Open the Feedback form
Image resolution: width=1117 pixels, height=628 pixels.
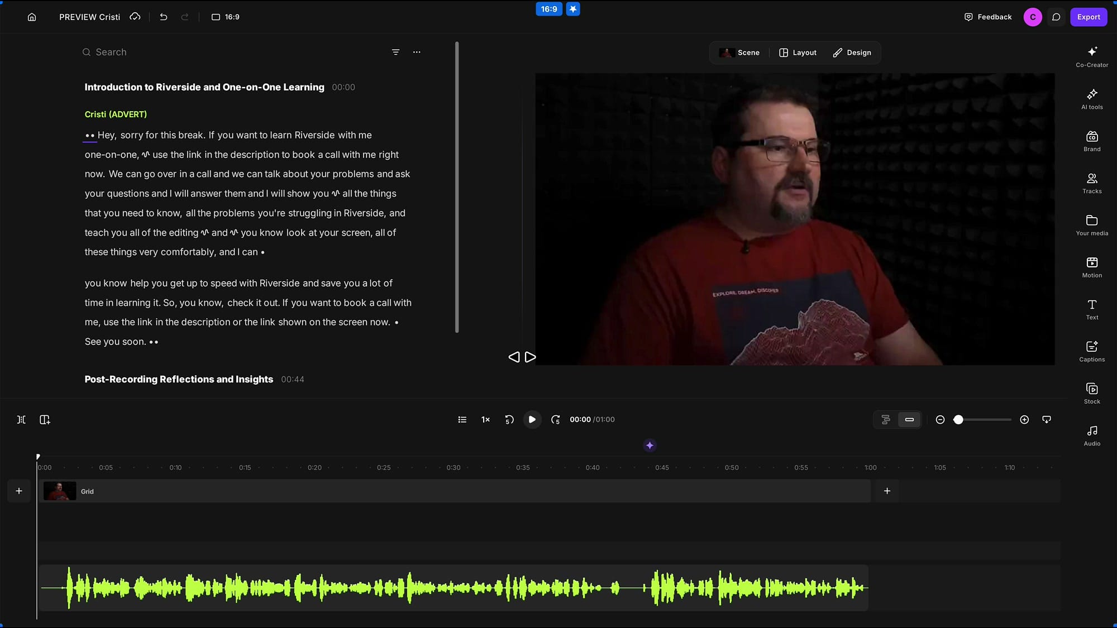pyautogui.click(x=988, y=17)
